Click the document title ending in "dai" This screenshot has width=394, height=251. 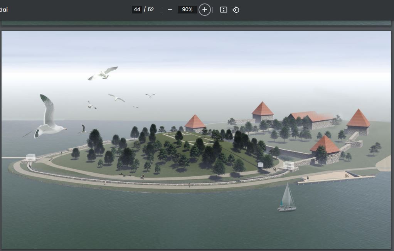tap(4, 10)
